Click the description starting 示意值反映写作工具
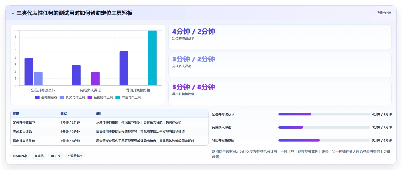This screenshot has height=170, width=402. coord(145,141)
